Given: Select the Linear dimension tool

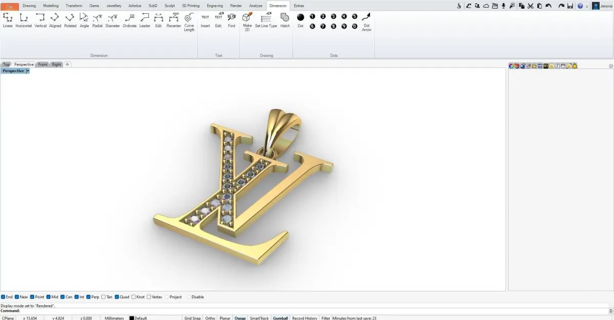Looking at the screenshot, I should click(8, 20).
